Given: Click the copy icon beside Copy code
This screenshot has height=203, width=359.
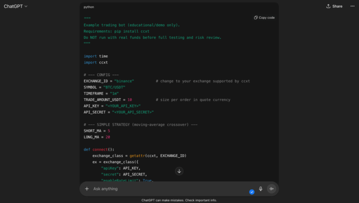Looking at the screenshot, I should pyautogui.click(x=256, y=17).
